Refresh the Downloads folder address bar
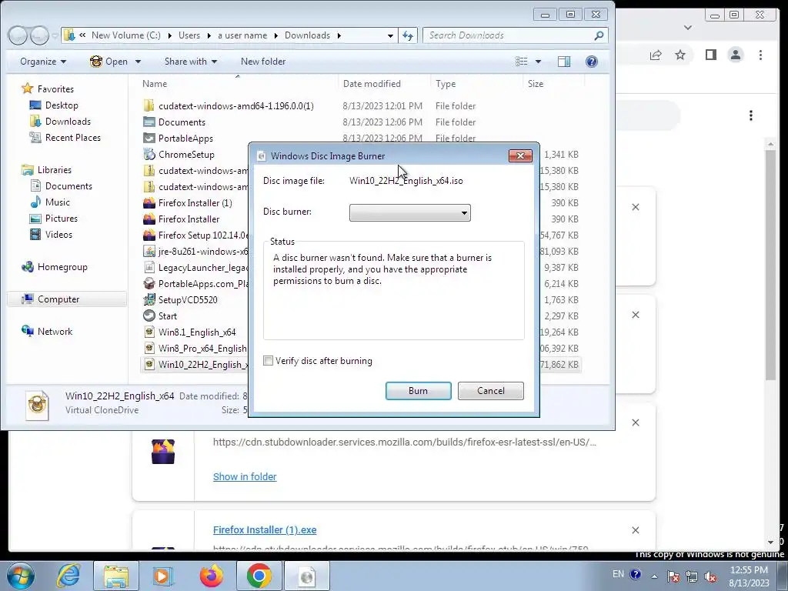The height and width of the screenshot is (591, 788). pos(408,35)
